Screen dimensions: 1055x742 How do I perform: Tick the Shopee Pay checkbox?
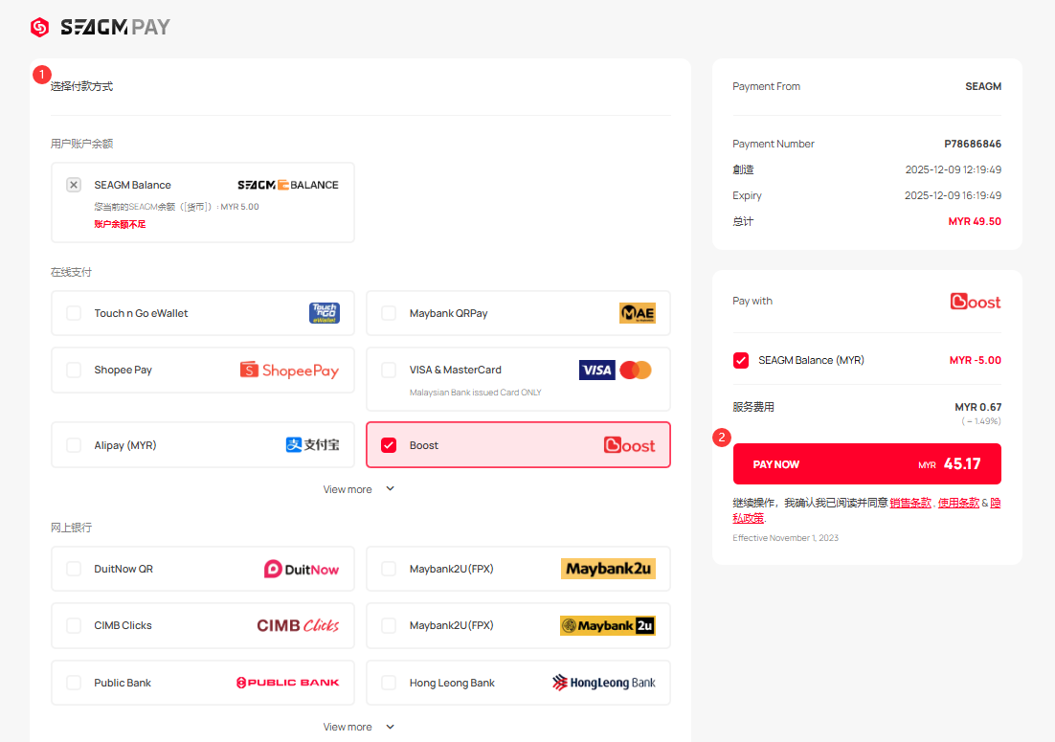[74, 371]
